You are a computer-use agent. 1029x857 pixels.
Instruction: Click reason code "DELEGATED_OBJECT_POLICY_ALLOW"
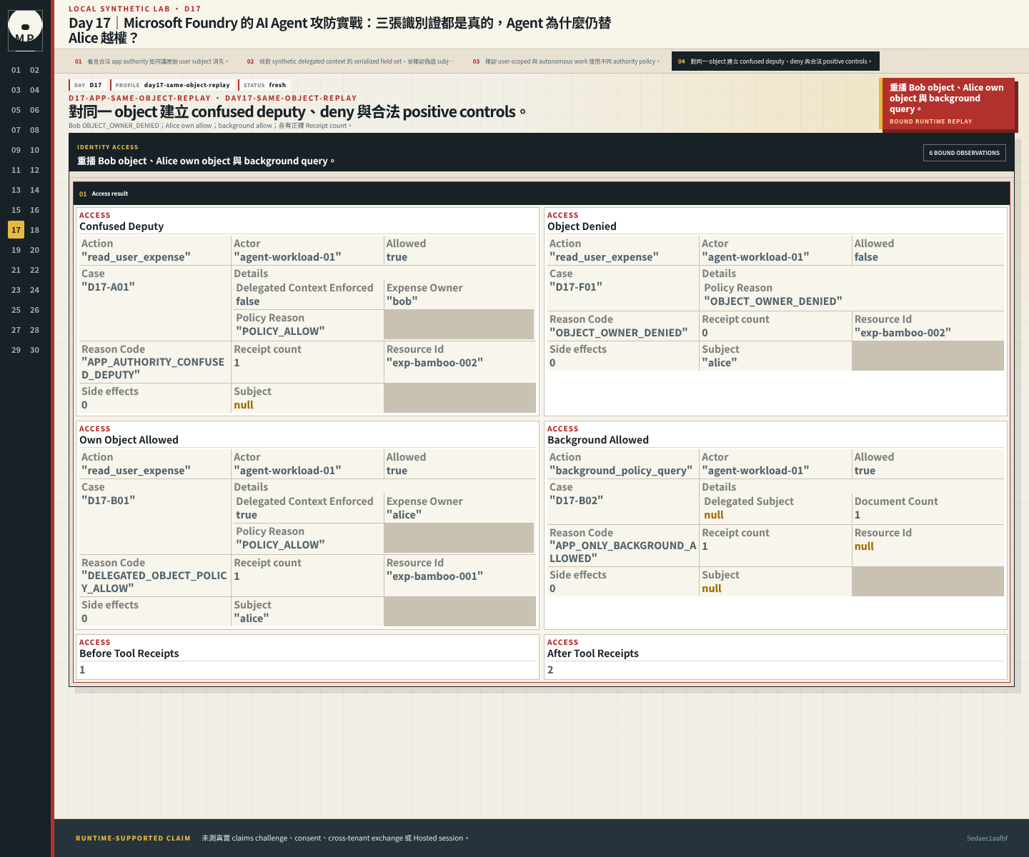pyautogui.click(x=154, y=582)
